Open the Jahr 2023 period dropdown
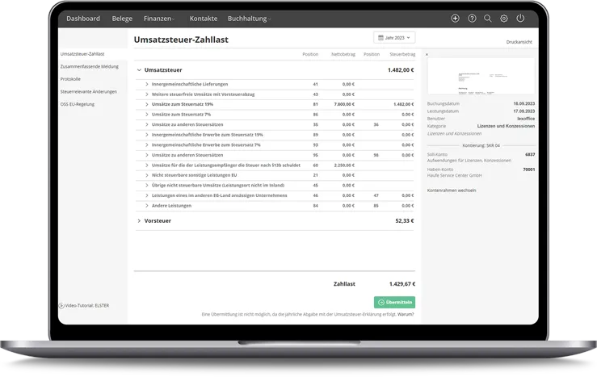Image resolution: width=597 pixels, height=377 pixels. pyautogui.click(x=394, y=37)
